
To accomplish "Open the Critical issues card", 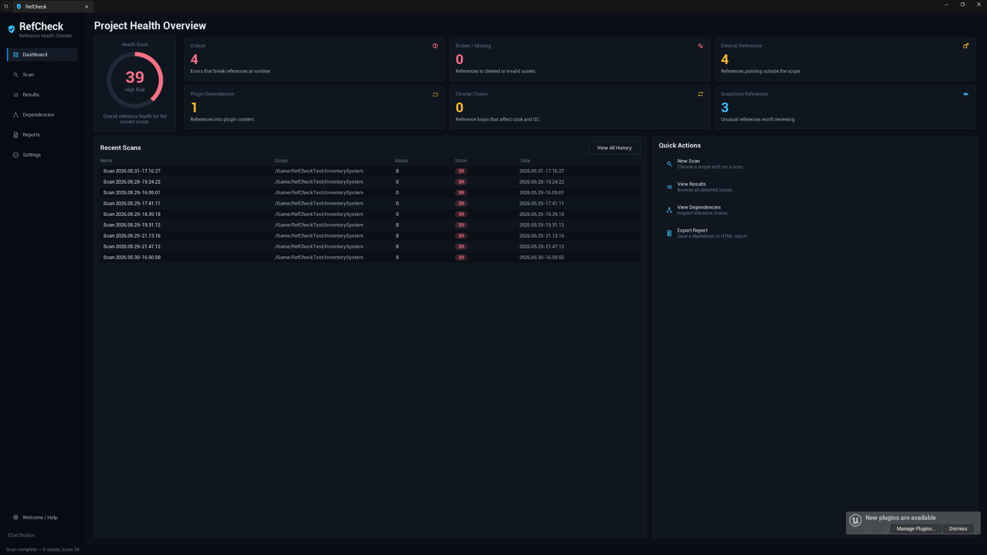I will [314, 59].
